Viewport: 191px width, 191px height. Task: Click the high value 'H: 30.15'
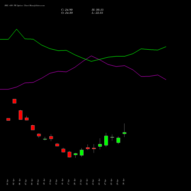click(97, 10)
